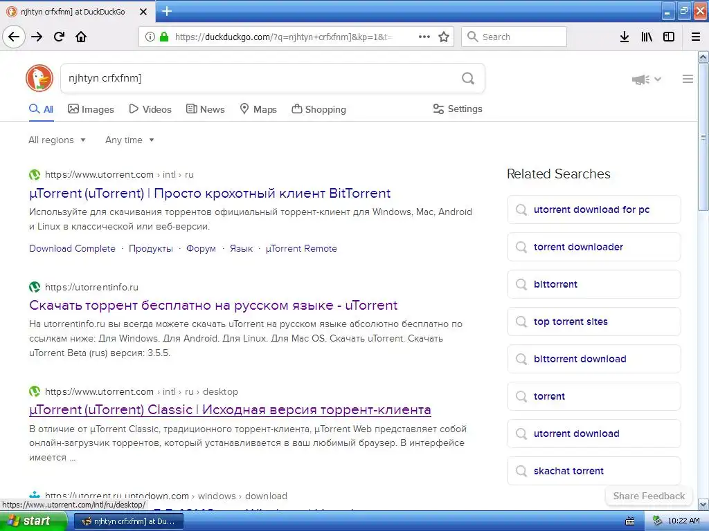Select Firefox taskbar button 'njhtyn crfxfnm]'
This screenshot has height=531, width=709.
point(129,521)
